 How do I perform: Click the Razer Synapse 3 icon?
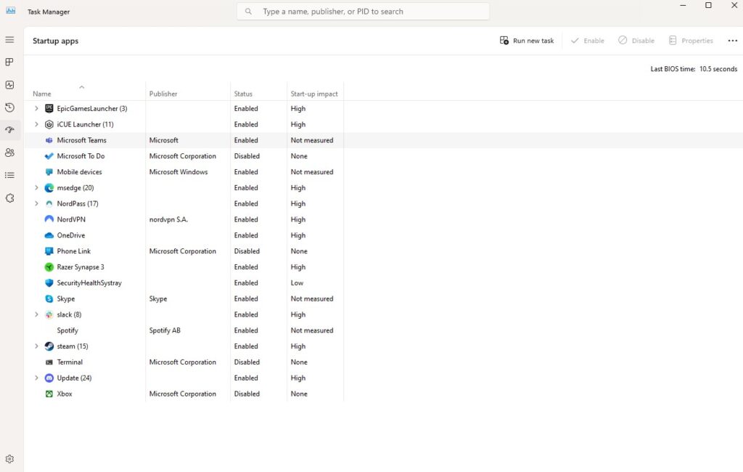coord(49,267)
